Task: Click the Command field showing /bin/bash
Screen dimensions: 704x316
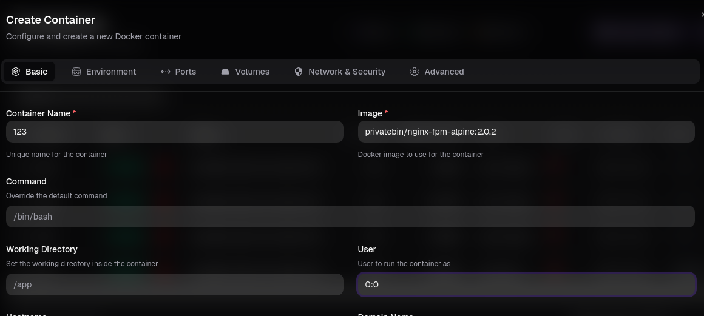Action: [350, 217]
